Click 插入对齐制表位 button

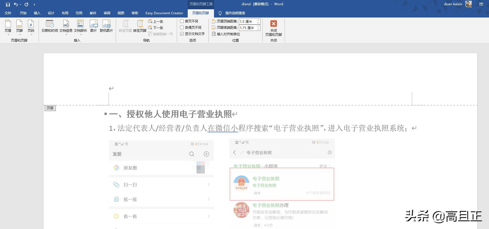(226, 34)
